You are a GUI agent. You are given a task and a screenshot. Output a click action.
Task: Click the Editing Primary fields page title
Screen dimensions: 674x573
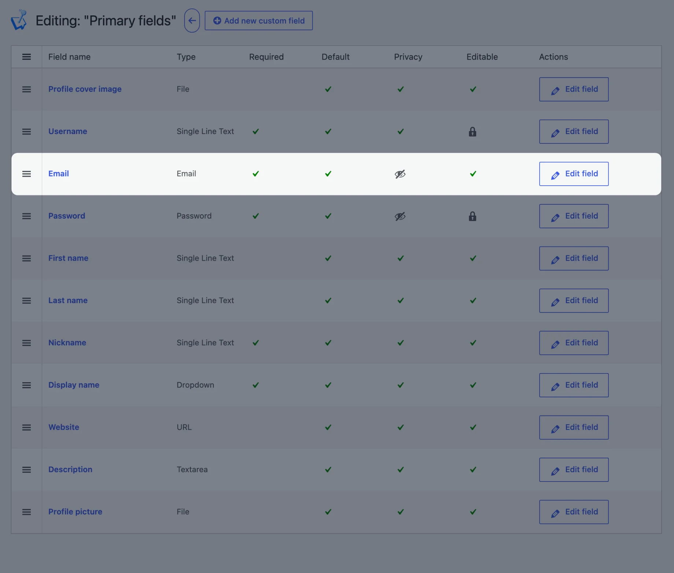pos(106,21)
